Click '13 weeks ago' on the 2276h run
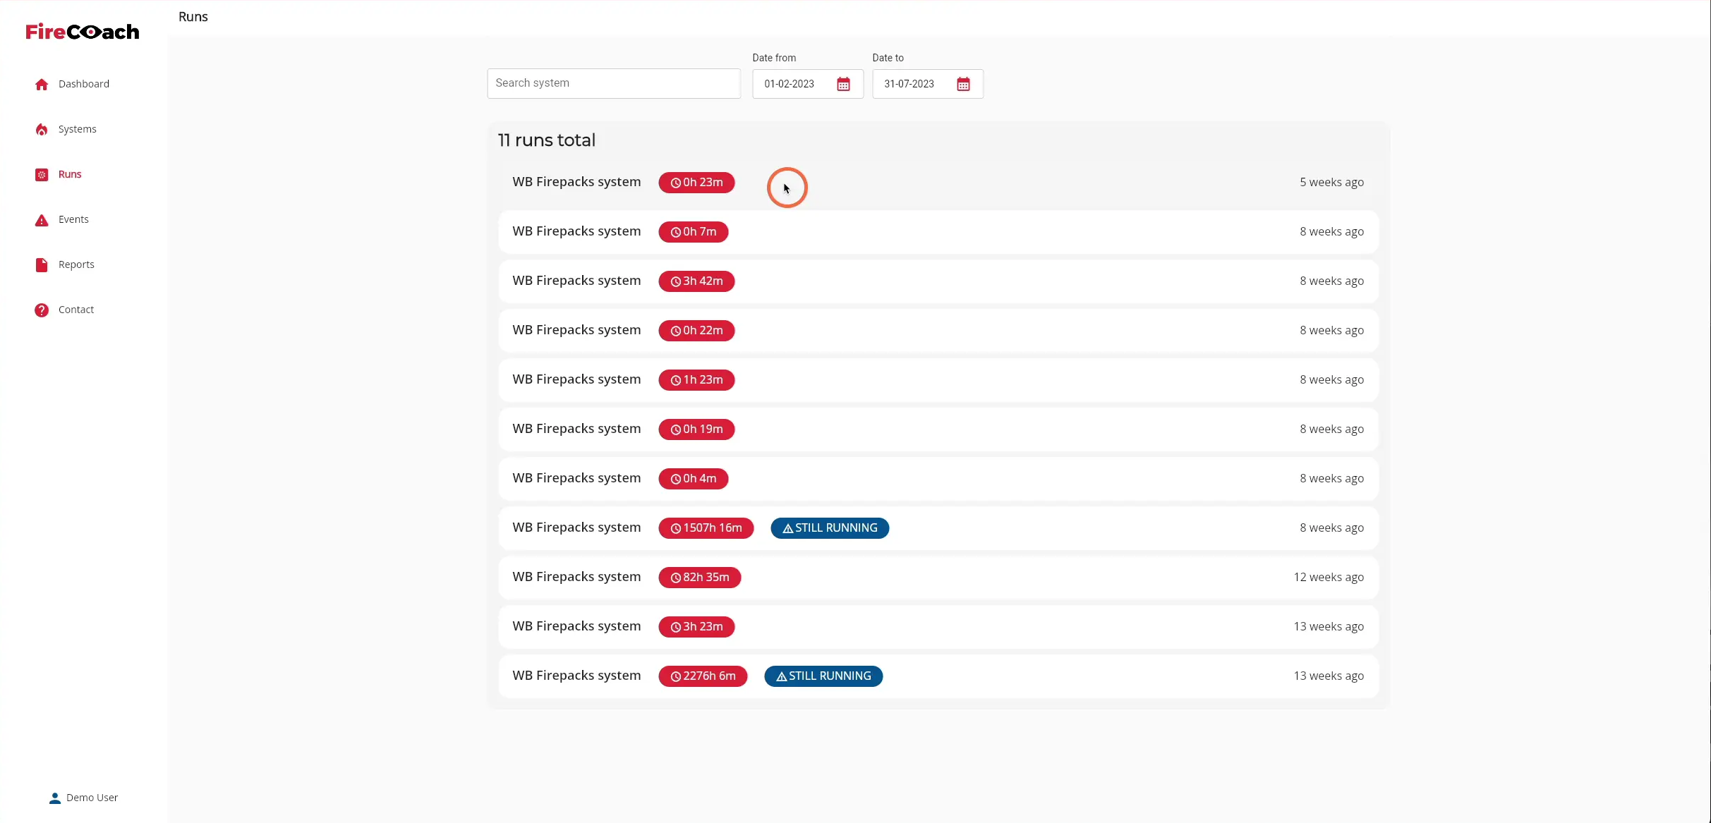This screenshot has height=823, width=1711. point(1329,676)
